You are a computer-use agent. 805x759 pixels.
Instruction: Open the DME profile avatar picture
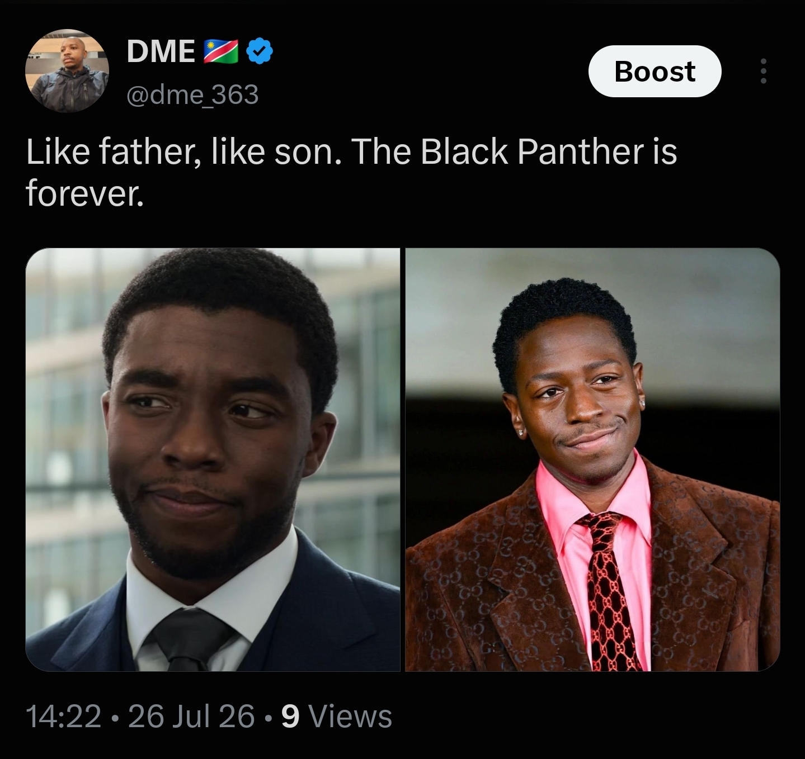point(67,71)
